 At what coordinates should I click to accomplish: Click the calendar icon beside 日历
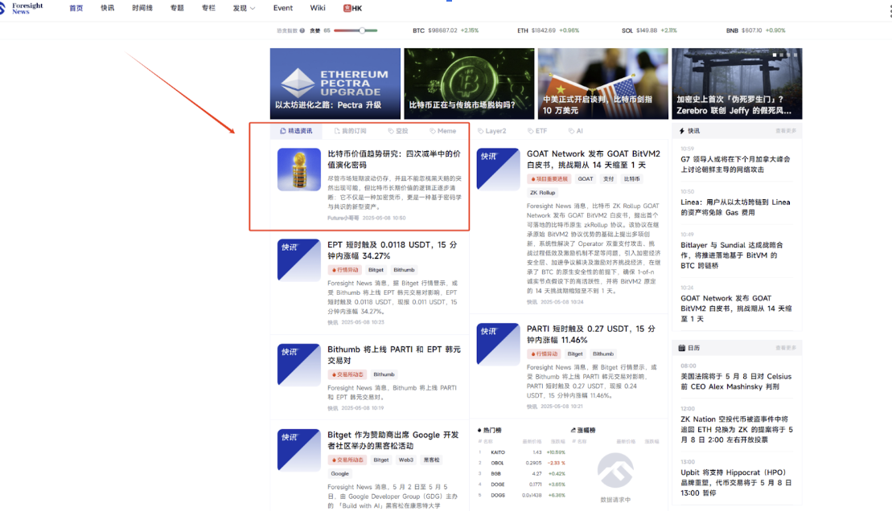pyautogui.click(x=682, y=348)
